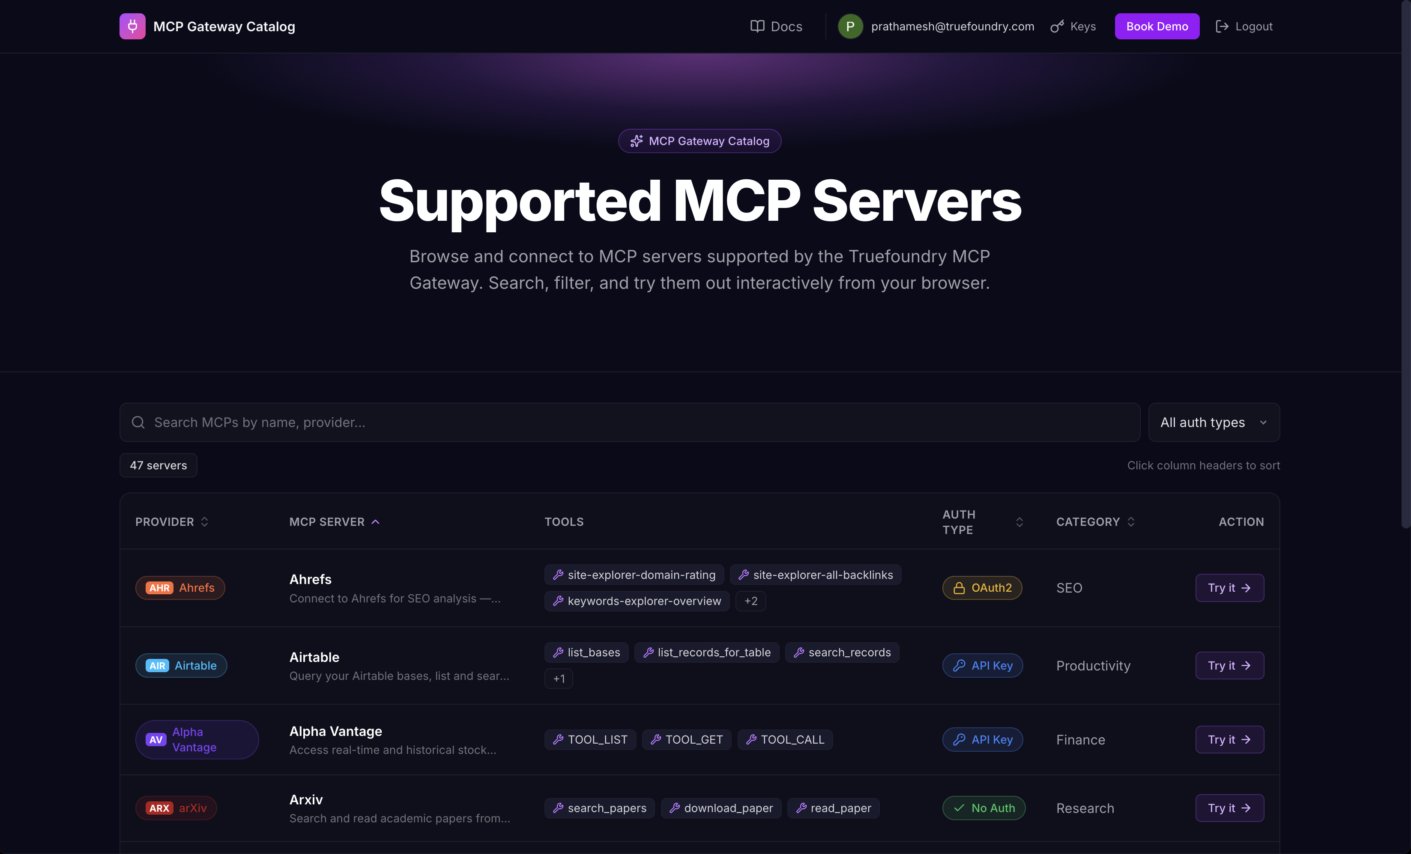Image resolution: width=1411 pixels, height=854 pixels.
Task: Click wrench icon on list_bases tool
Action: pyautogui.click(x=558, y=652)
